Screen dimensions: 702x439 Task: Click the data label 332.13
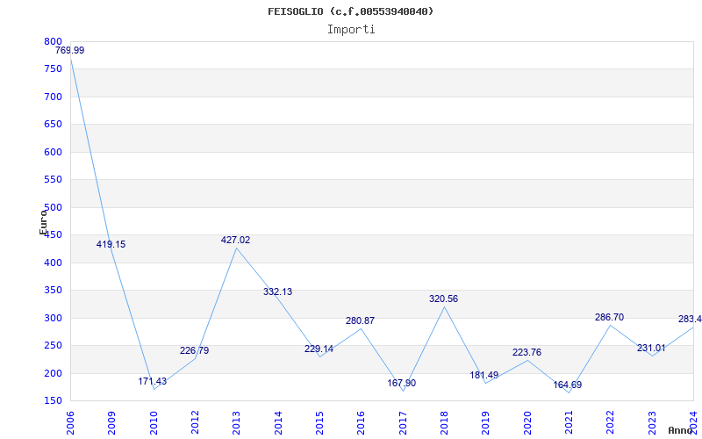pyautogui.click(x=277, y=292)
